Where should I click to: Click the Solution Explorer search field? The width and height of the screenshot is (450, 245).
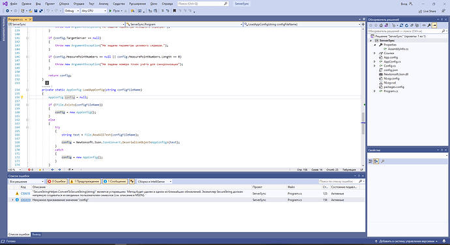click(407, 31)
